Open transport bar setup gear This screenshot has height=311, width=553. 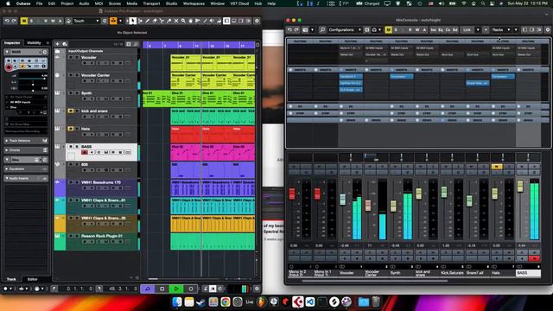click(x=257, y=289)
